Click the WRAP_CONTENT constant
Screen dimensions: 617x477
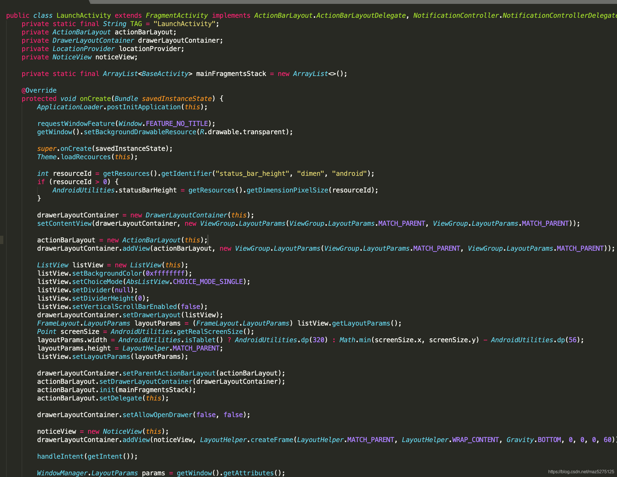tap(475, 440)
